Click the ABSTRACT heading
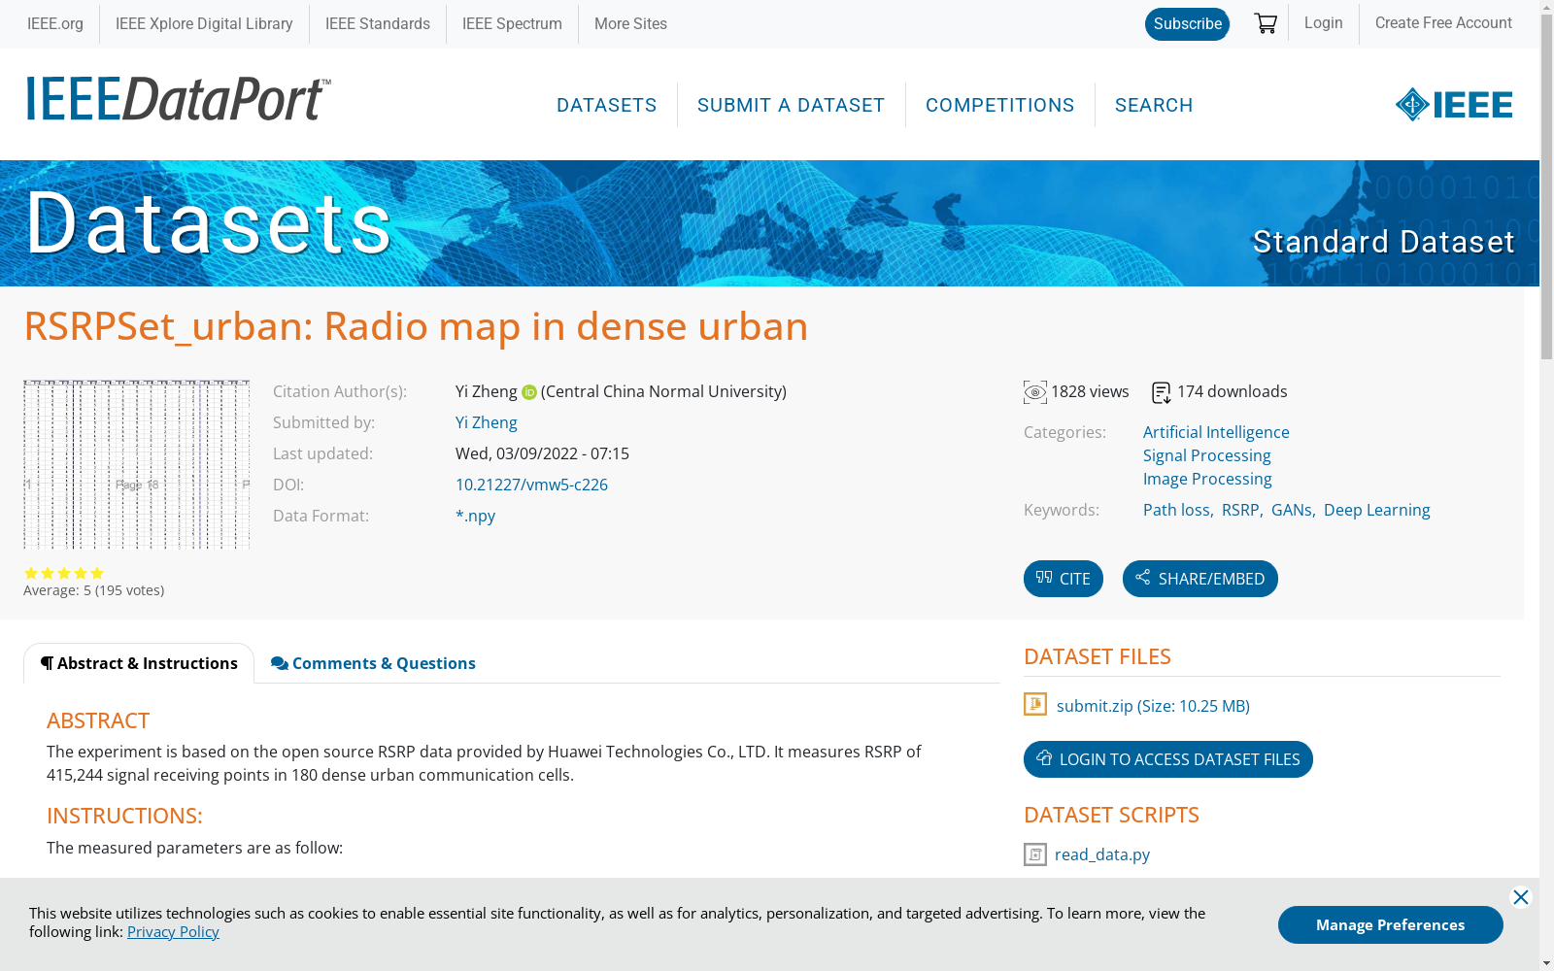 point(98,720)
